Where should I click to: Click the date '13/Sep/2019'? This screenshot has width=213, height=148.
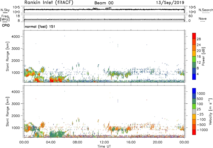tap(170, 2)
